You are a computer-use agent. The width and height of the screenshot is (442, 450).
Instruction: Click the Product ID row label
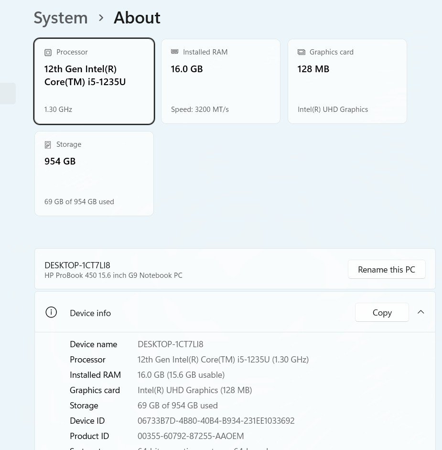click(x=89, y=436)
